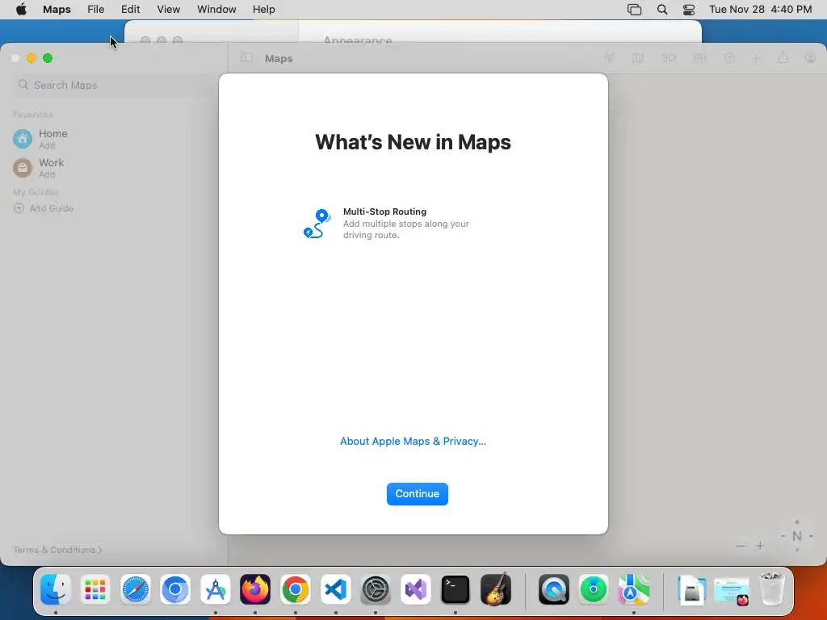827x620 pixels.
Task: Toggle the 3D view button
Action: coord(668,58)
